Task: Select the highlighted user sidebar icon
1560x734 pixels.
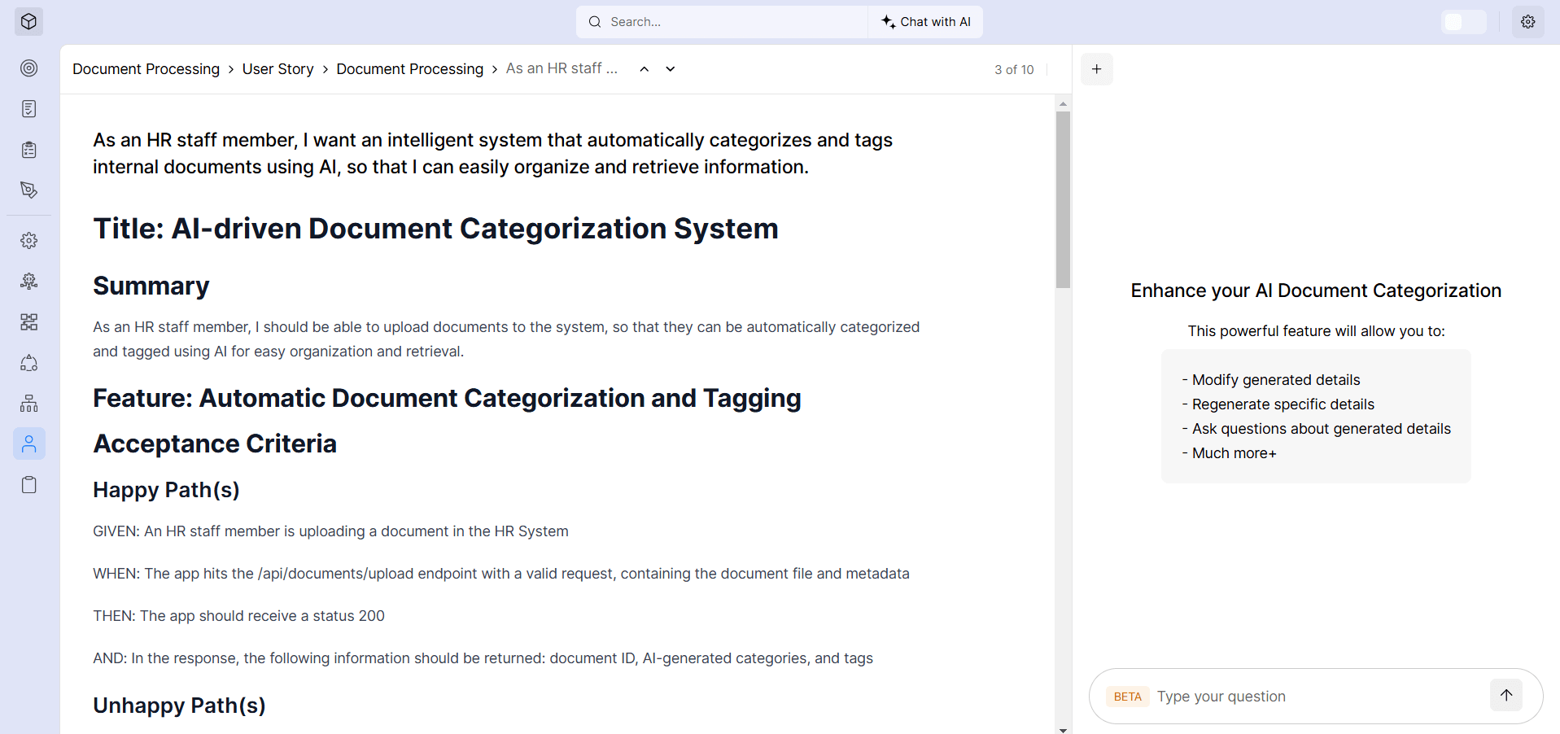Action: 29,444
